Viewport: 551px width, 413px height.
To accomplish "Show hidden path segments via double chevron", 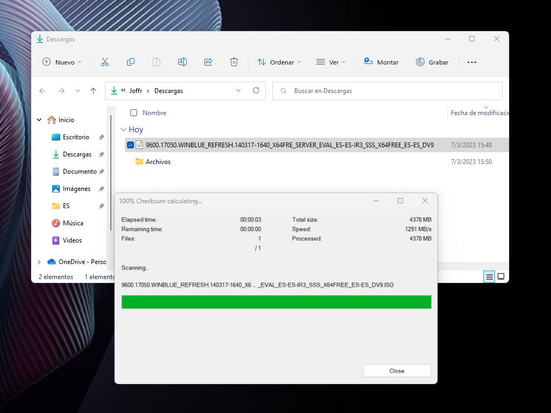I will [123, 90].
